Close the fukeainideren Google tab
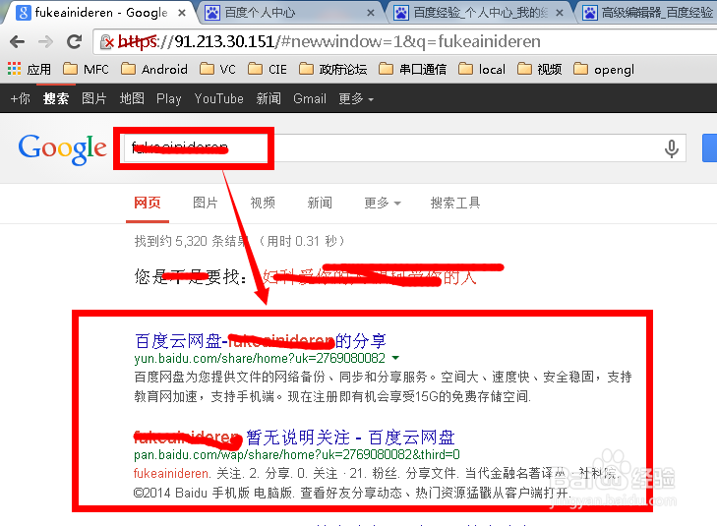 point(182,13)
